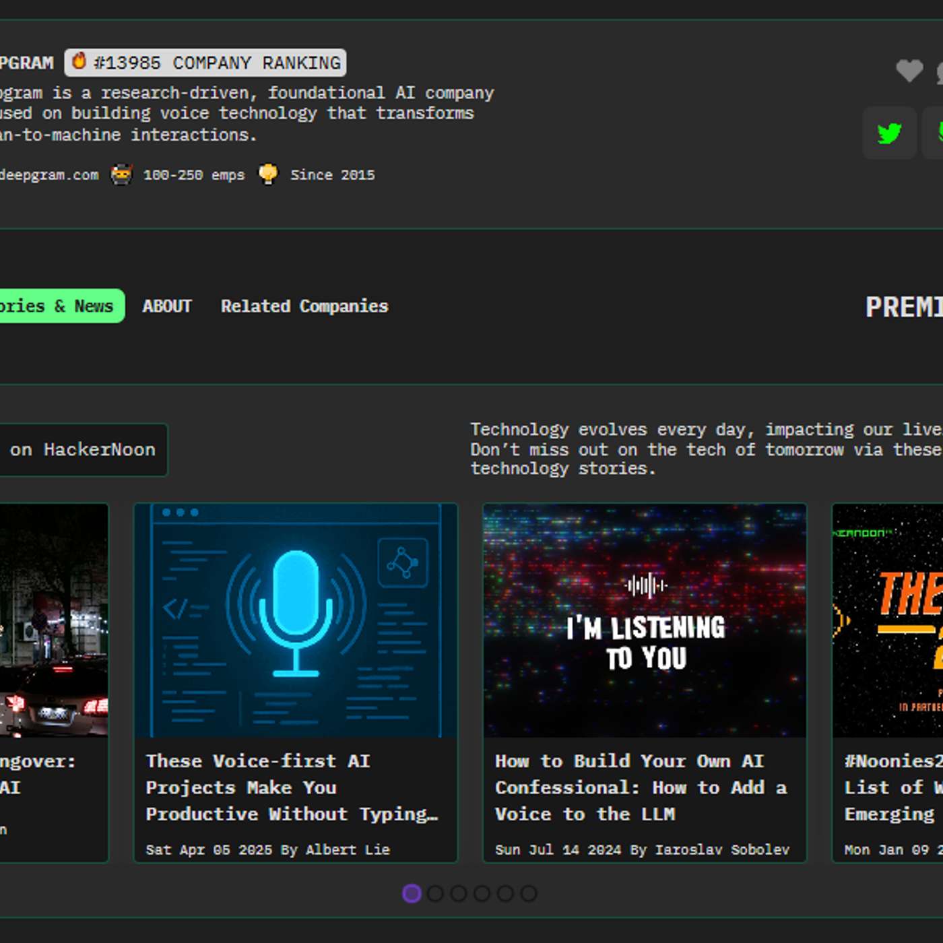Click the 'on HackerNoon' button
The image size is (943, 943).
pyautogui.click(x=84, y=450)
